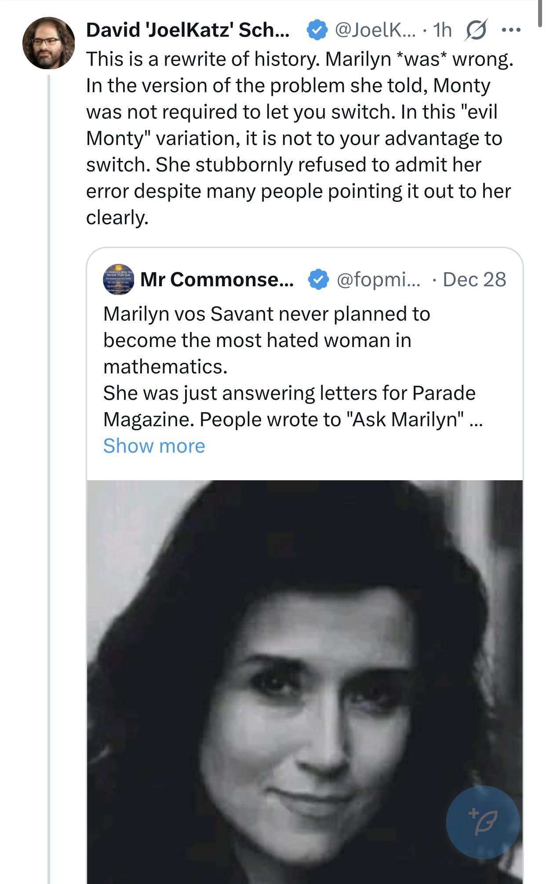The height and width of the screenshot is (884, 546).
Task: Tap the Mr Commonse... display name
Action: 217,279
